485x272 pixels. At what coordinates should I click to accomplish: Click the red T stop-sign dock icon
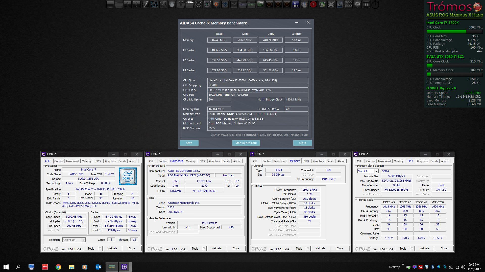coord(313,5)
